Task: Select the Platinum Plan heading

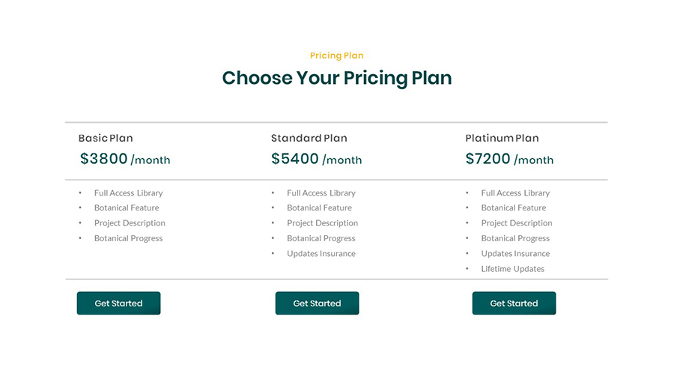Action: tap(502, 138)
